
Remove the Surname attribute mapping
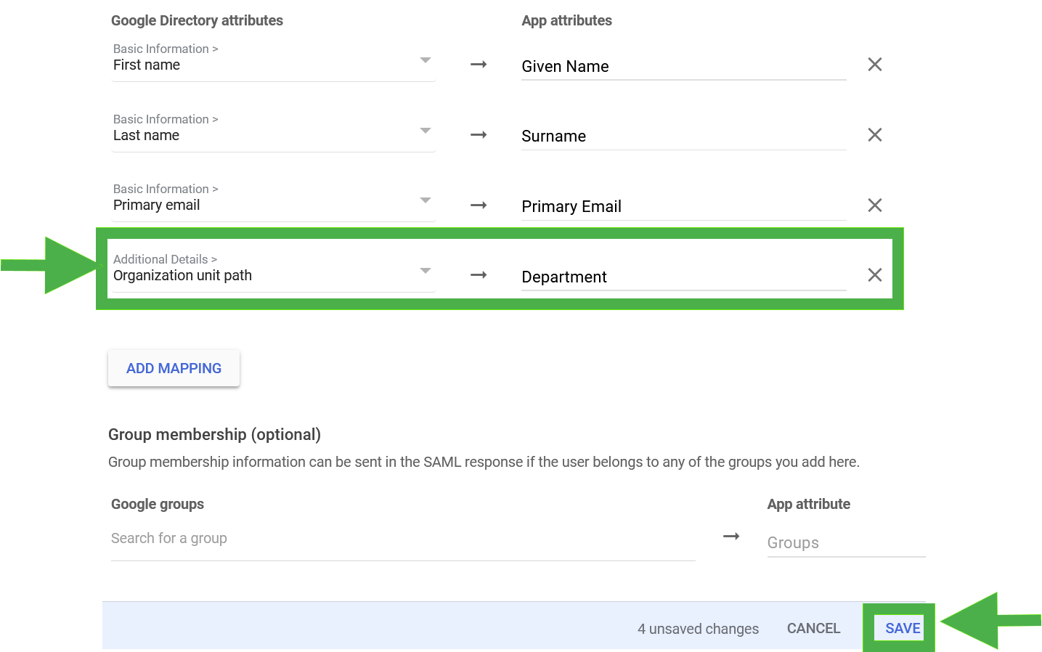coord(874,134)
